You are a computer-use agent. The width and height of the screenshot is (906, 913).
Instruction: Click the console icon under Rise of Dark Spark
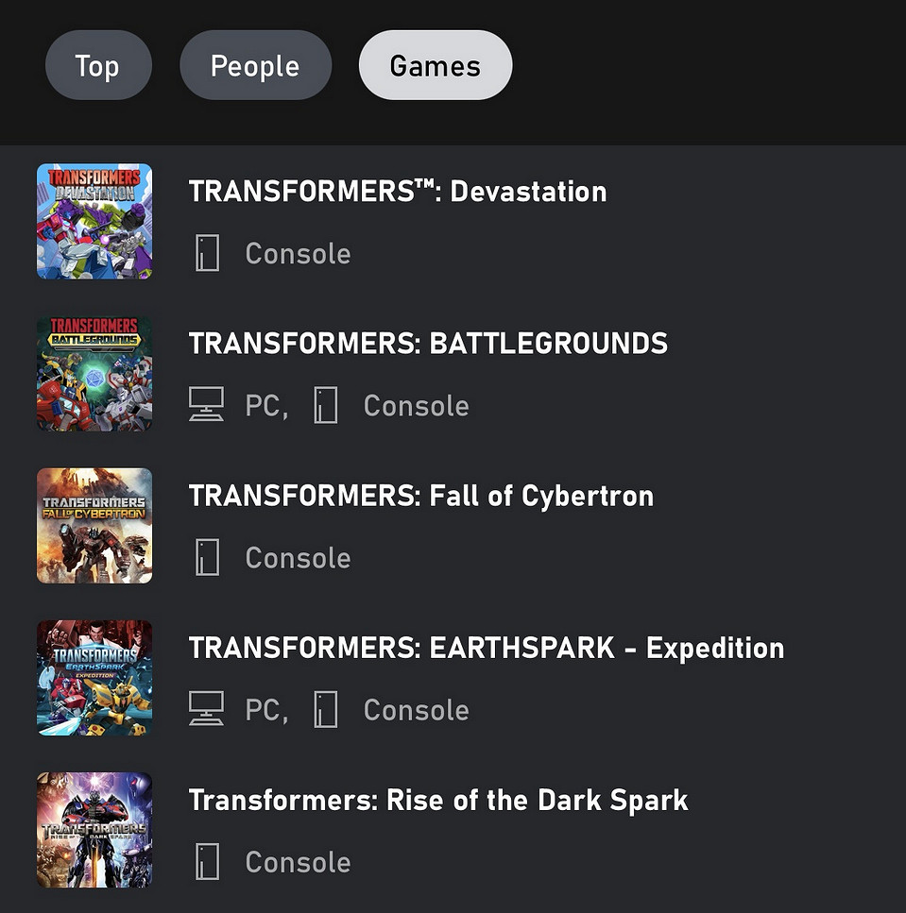point(208,862)
